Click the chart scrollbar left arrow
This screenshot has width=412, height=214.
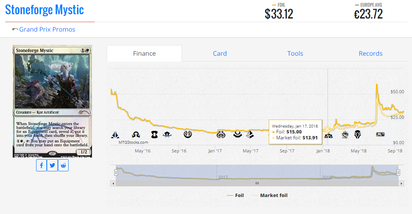click(113, 183)
